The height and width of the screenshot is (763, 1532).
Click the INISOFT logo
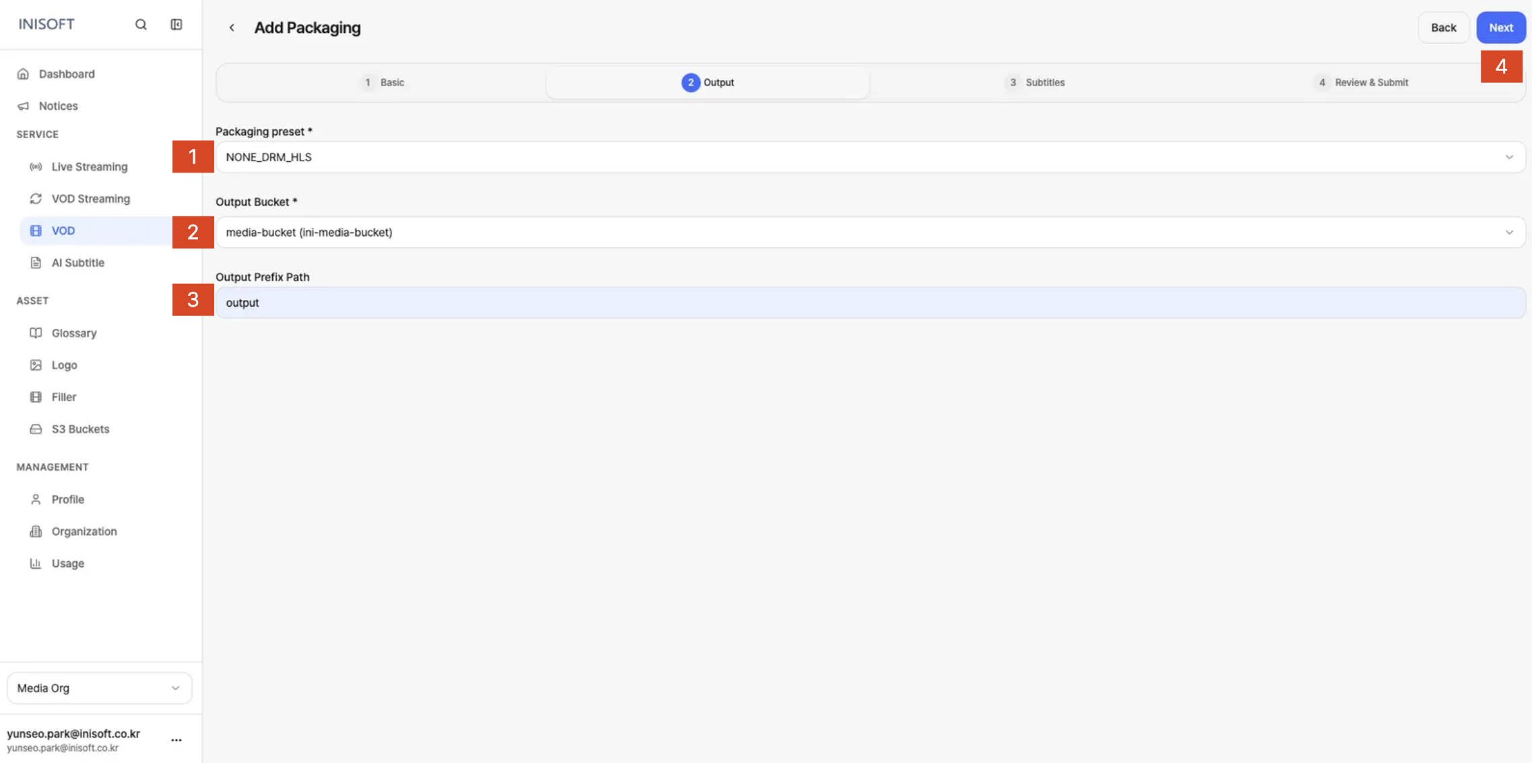[46, 24]
